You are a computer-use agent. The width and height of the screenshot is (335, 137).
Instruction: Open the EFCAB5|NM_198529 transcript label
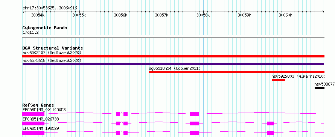point(41,128)
